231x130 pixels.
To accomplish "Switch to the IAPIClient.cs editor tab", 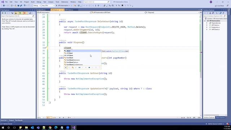I will (x=69, y=10).
